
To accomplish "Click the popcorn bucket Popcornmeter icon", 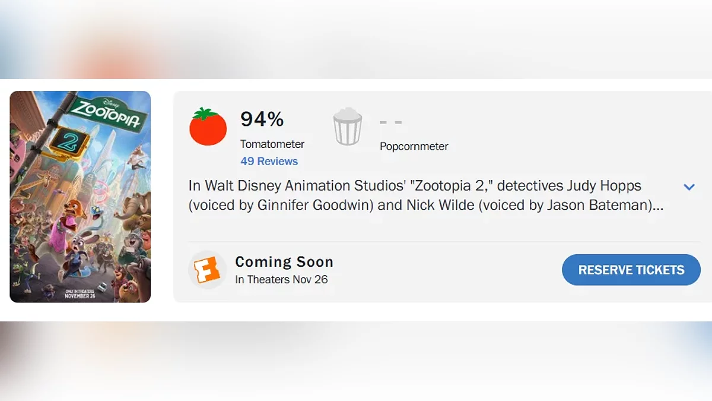I will click(x=348, y=127).
